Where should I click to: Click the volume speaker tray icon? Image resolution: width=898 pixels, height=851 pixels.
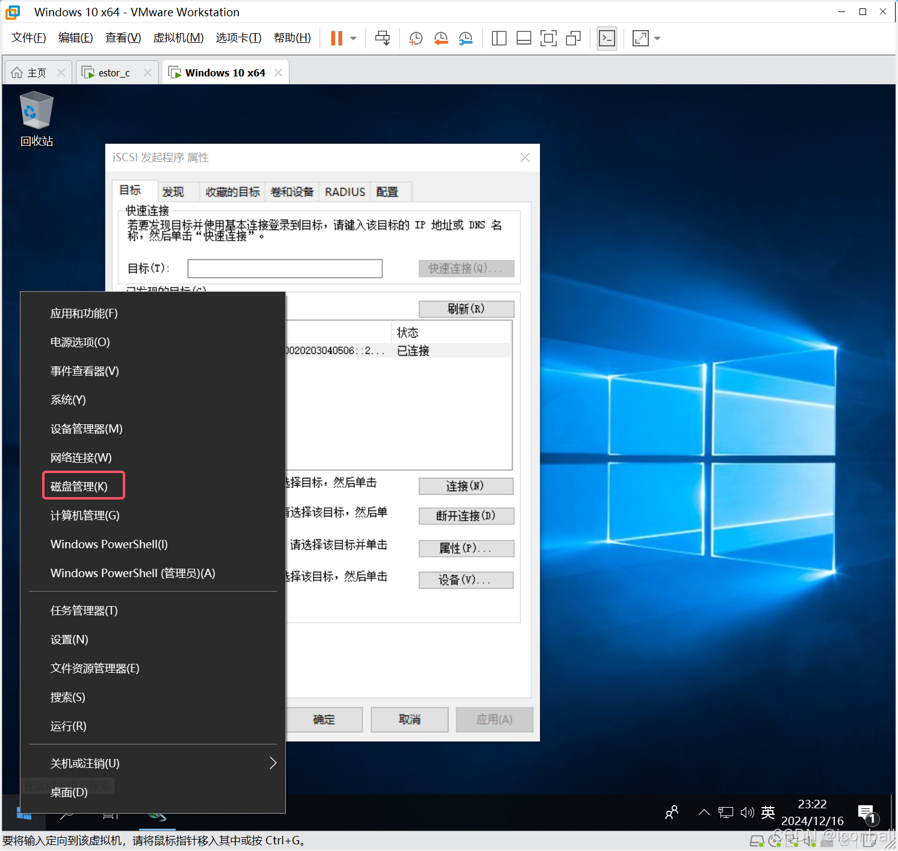coord(747,812)
